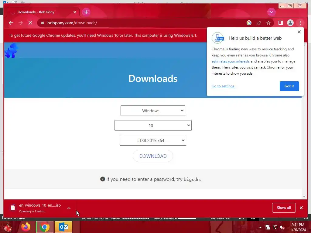Share this page icon
The width and height of the screenshot is (311, 233).
(x=259, y=23)
